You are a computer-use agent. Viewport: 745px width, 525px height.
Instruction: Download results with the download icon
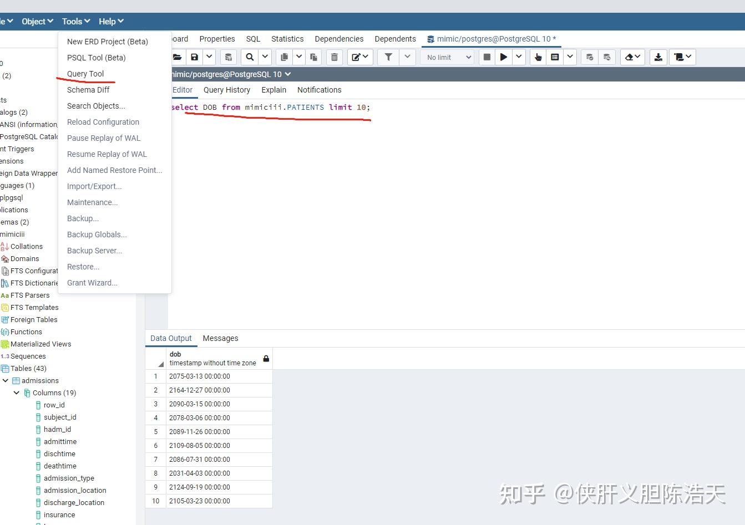pyautogui.click(x=658, y=57)
